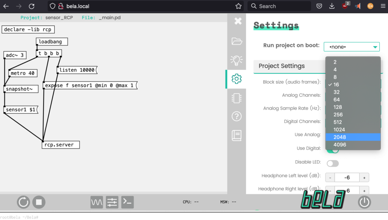The width and height of the screenshot is (388, 220).
Task: Click the 'adc~ 3' object
Action: pos(15,55)
